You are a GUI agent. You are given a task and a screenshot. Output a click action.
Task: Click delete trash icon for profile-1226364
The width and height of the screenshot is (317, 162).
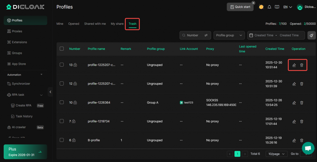point(302,103)
